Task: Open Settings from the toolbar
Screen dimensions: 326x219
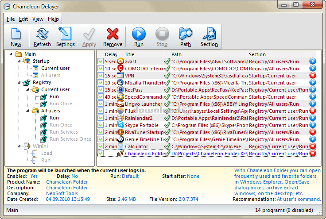Action: [x=65, y=34]
